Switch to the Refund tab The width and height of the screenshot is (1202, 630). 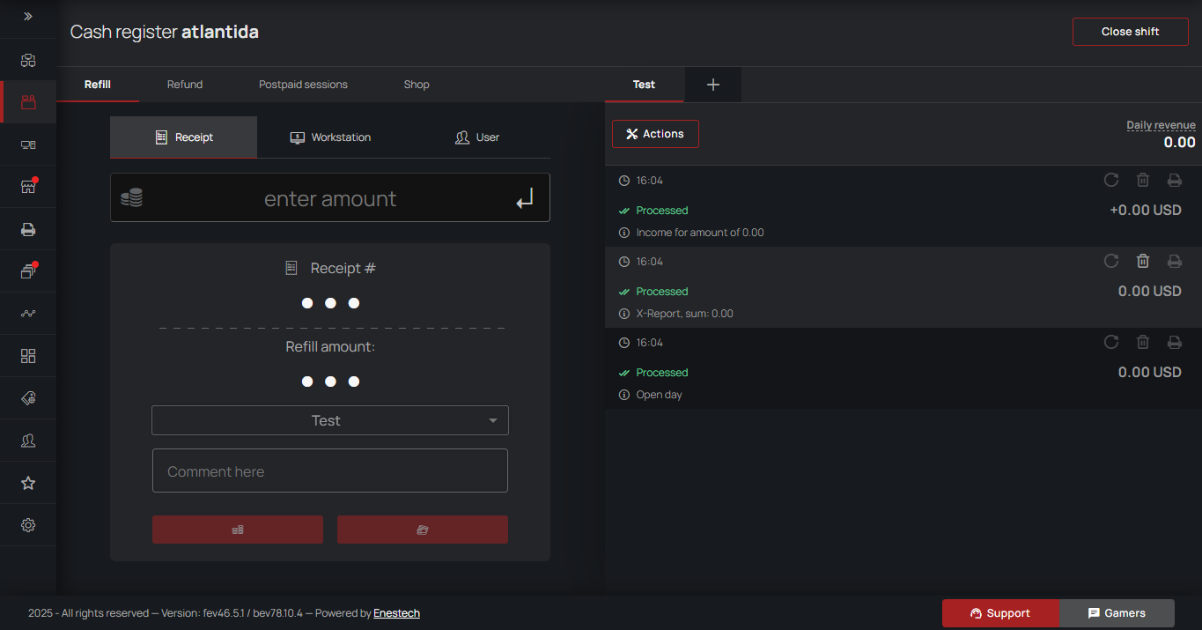(x=185, y=85)
